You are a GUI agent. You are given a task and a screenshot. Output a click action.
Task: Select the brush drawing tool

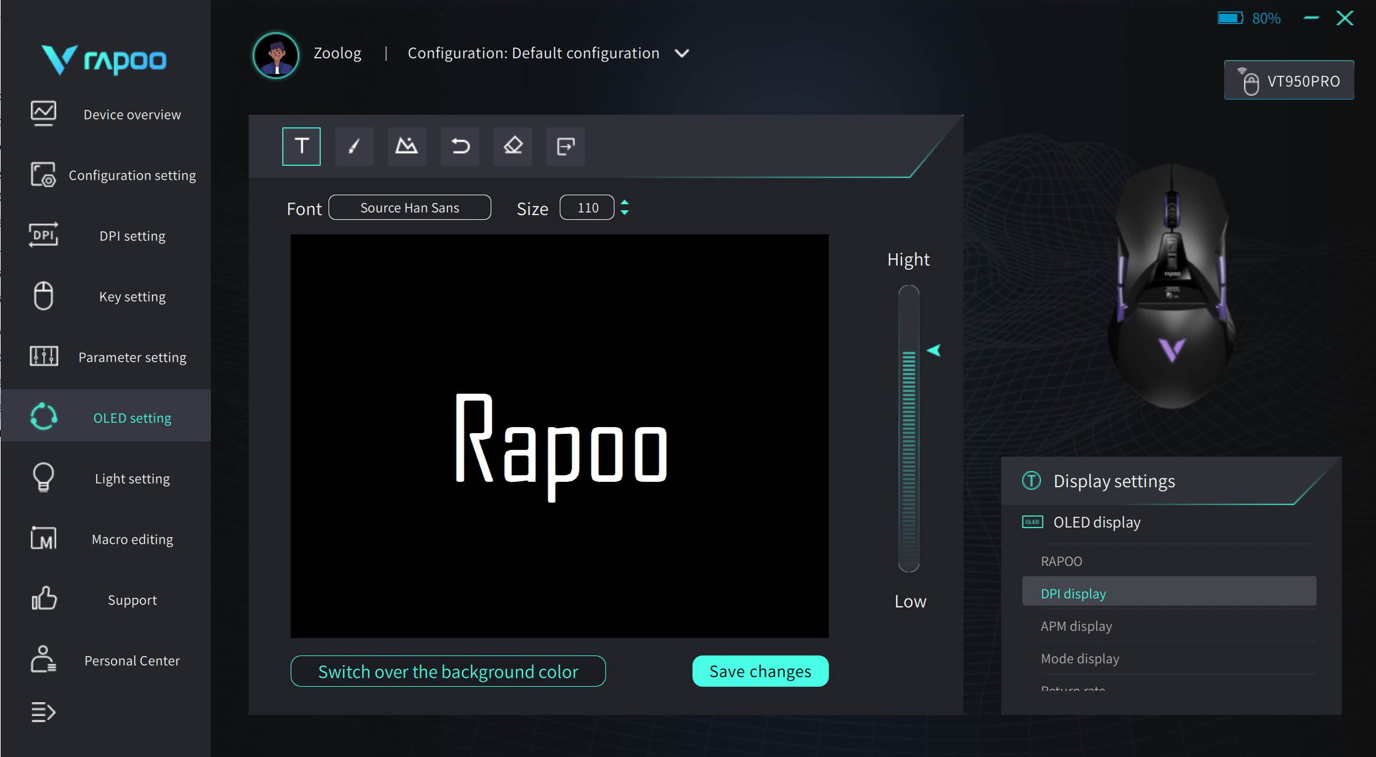[x=354, y=146]
